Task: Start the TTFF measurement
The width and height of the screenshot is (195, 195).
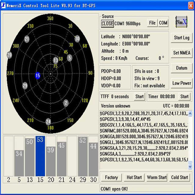Action: [140, 97]
